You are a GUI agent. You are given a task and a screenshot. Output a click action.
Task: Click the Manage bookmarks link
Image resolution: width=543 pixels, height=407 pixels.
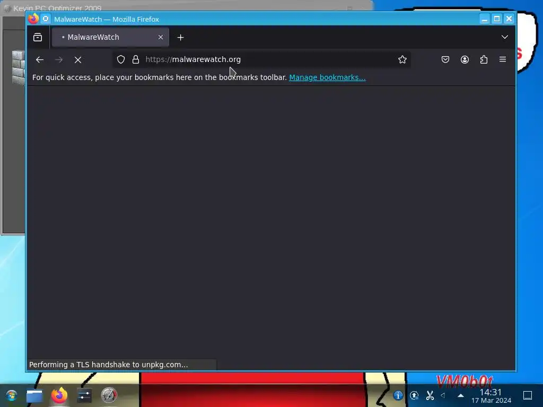pos(327,77)
